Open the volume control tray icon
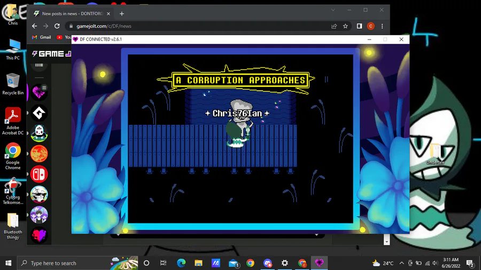Image resolution: width=481 pixels, height=270 pixels. point(435,263)
